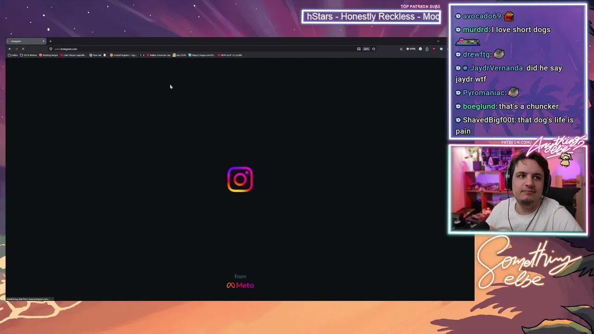Open a new browser tab

coord(50,41)
